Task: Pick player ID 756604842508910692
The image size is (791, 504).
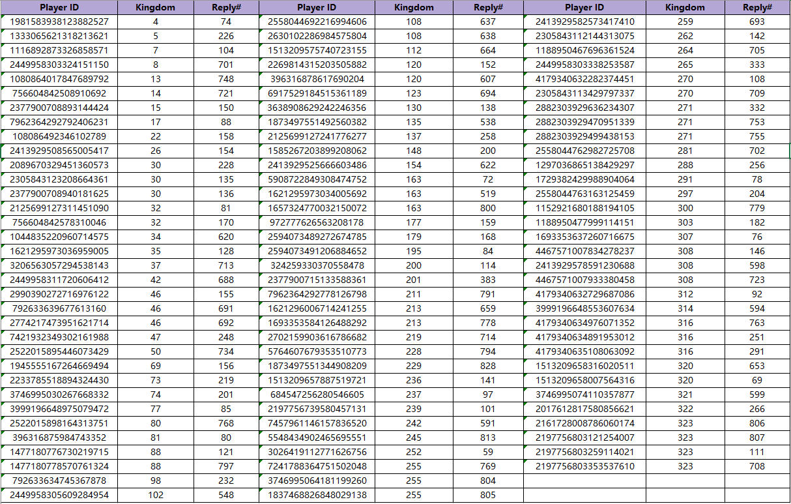Action: point(59,94)
